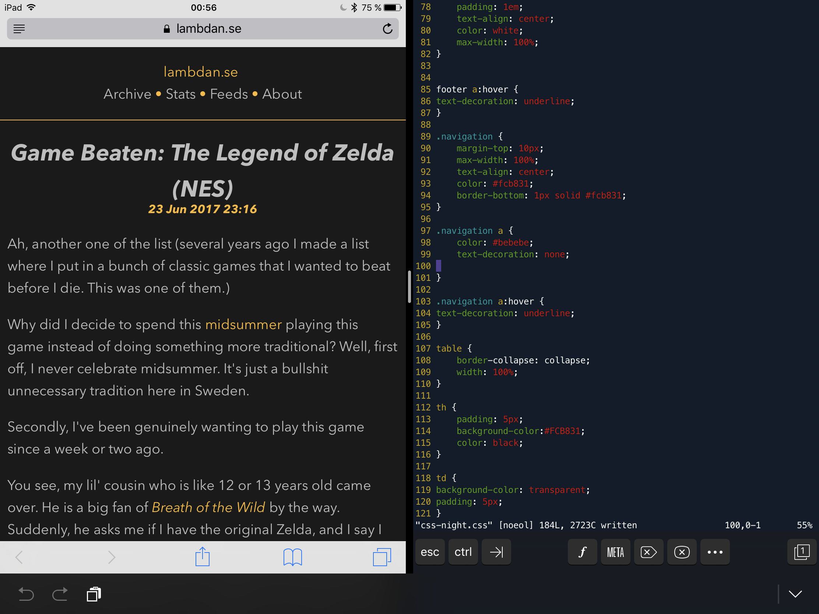Click the '23 Jun 2017 23:16' post date

tap(203, 209)
